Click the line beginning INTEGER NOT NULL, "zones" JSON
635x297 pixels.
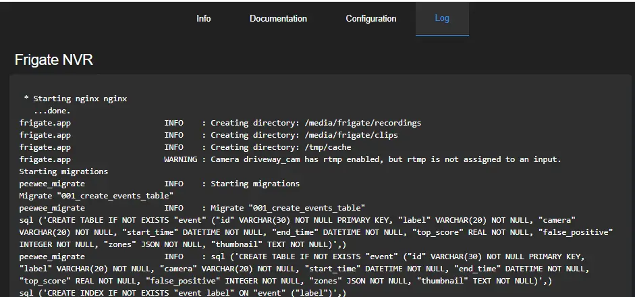coord(183,244)
